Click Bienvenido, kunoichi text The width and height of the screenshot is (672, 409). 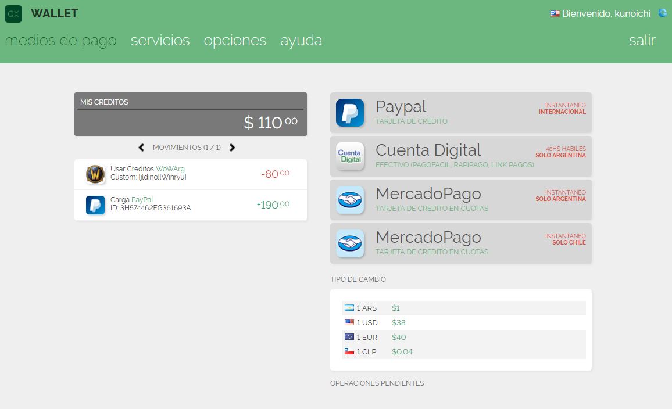pyautogui.click(x=606, y=14)
